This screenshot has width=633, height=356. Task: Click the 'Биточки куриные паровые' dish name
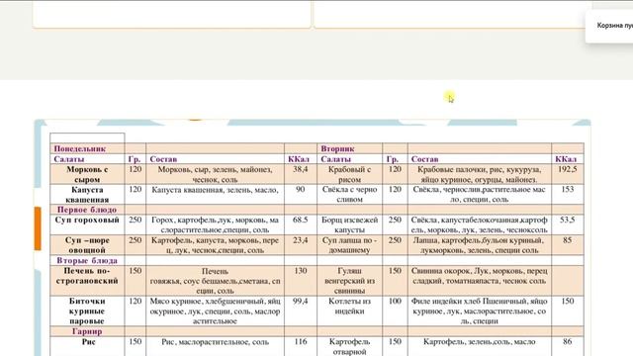[x=87, y=311]
